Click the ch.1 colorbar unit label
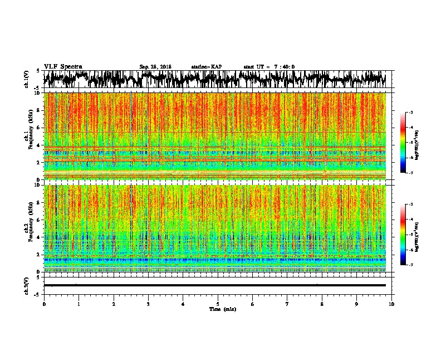The image size is (441, 341). click(x=416, y=145)
